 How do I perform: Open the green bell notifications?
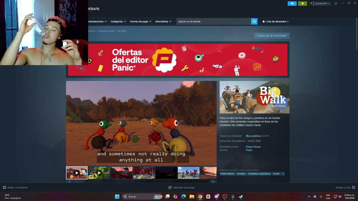[x=302, y=4]
